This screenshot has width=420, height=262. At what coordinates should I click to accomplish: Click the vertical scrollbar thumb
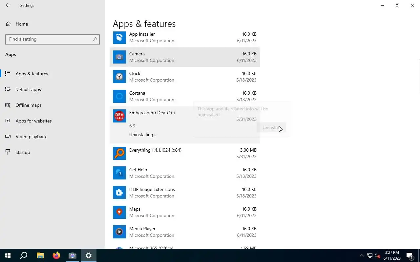[x=419, y=76]
